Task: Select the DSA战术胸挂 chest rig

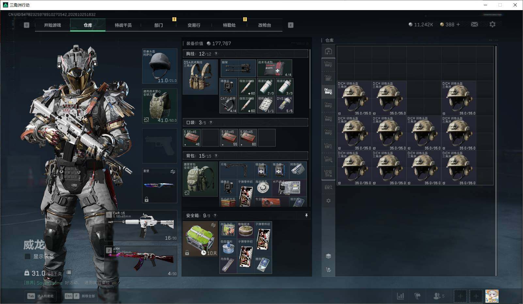Action: (200, 77)
